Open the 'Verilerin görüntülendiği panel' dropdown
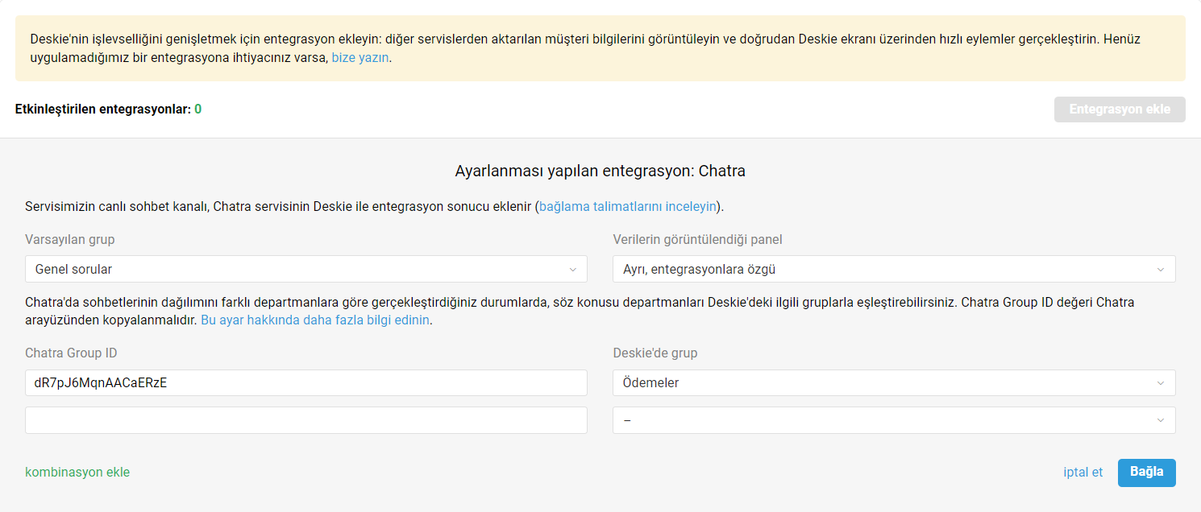The image size is (1201, 512). pyautogui.click(x=894, y=269)
